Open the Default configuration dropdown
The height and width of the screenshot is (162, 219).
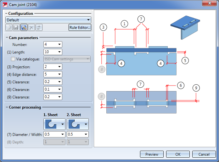(48, 20)
